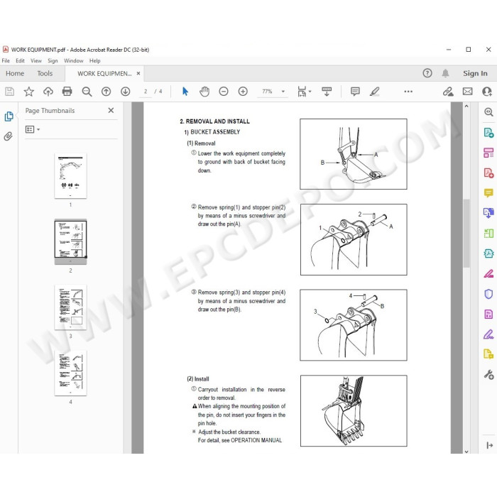Screen dimensions: 497x497
Task: Collapse the right tools pane
Action: coord(489,445)
